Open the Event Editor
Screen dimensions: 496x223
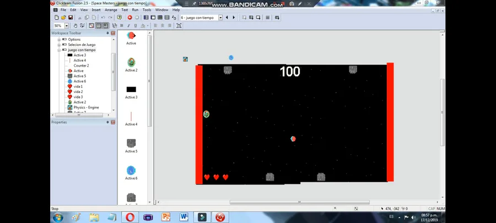[160, 18]
